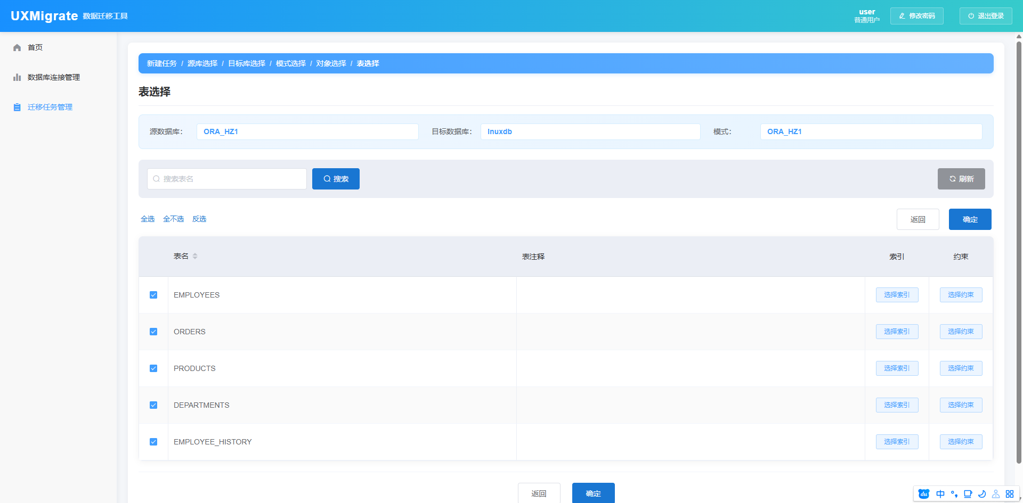Sort the table by 表名 column arrows

point(195,257)
